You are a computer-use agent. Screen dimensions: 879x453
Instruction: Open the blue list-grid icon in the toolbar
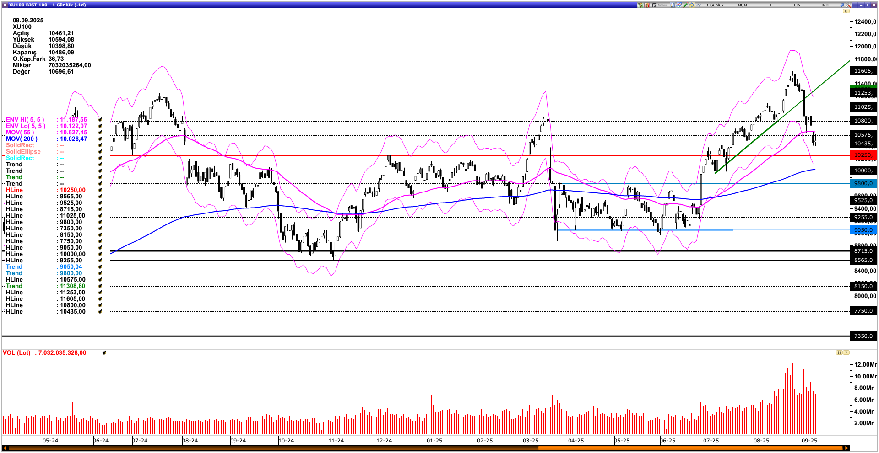pos(673,5)
